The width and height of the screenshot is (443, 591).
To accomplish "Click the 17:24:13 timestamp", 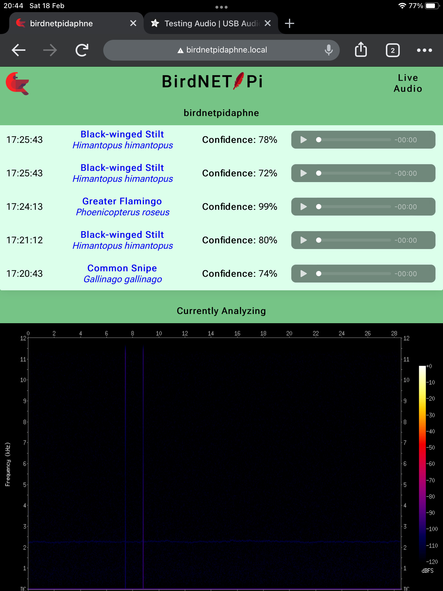I will [x=25, y=207].
